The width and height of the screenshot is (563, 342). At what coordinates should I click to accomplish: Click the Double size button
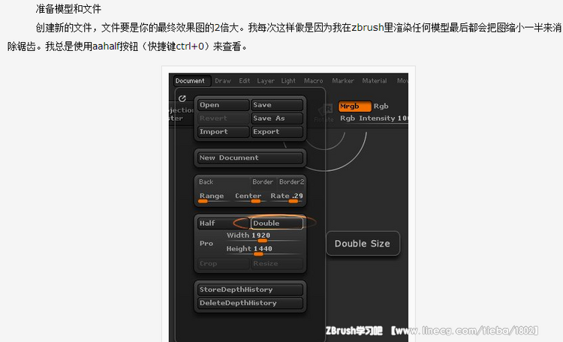[276, 223]
